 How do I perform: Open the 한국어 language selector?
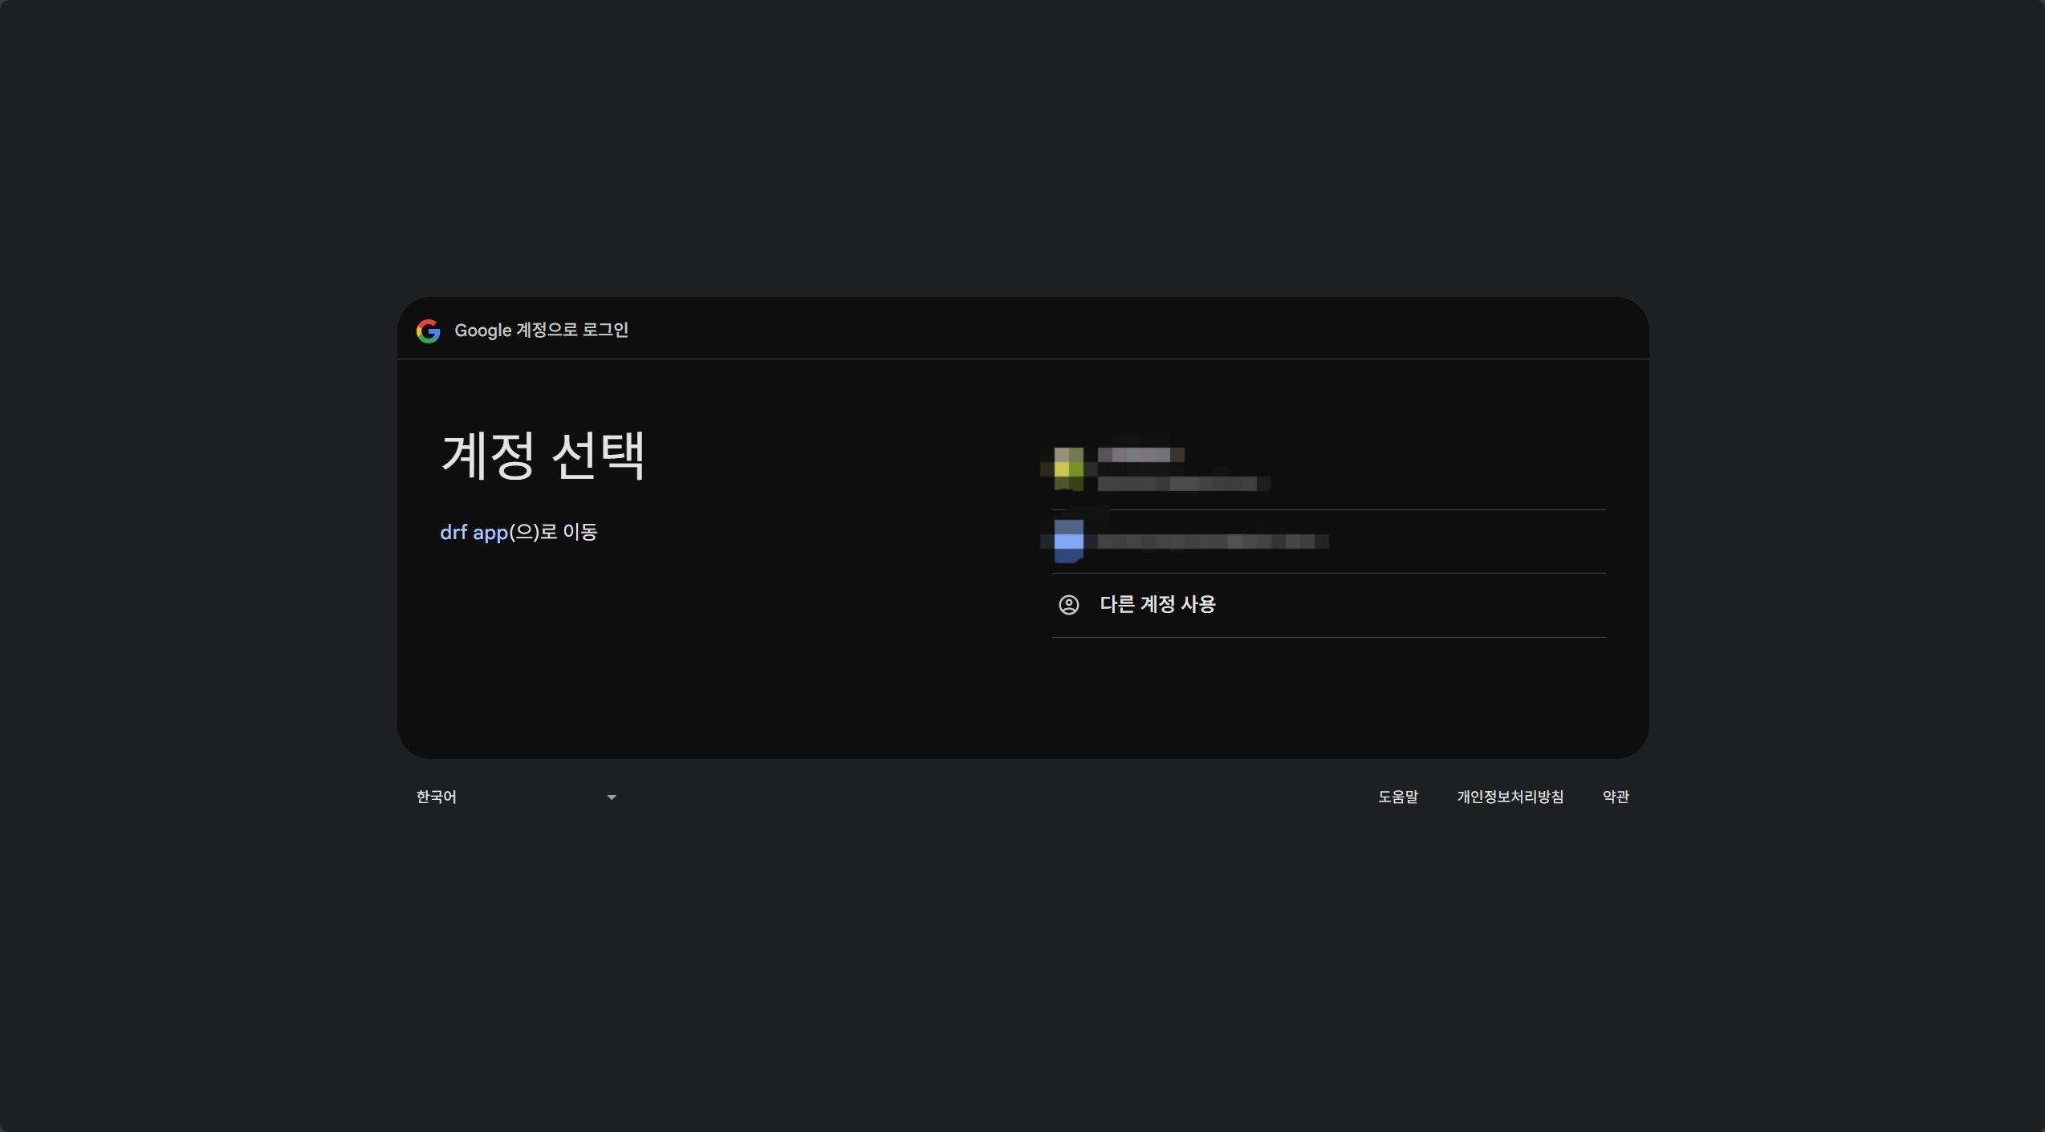tap(436, 797)
